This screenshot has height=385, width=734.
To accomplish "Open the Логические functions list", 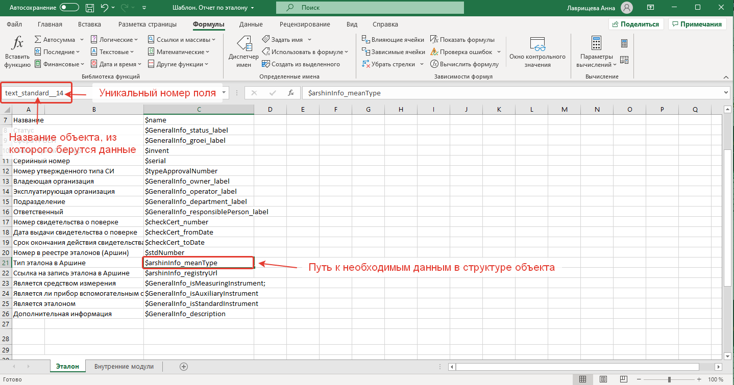I will point(114,40).
